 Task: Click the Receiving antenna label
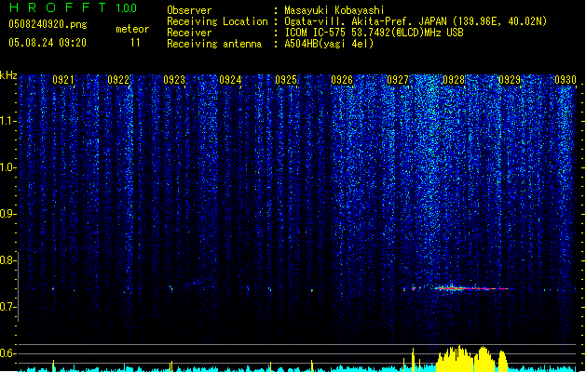tap(214, 44)
